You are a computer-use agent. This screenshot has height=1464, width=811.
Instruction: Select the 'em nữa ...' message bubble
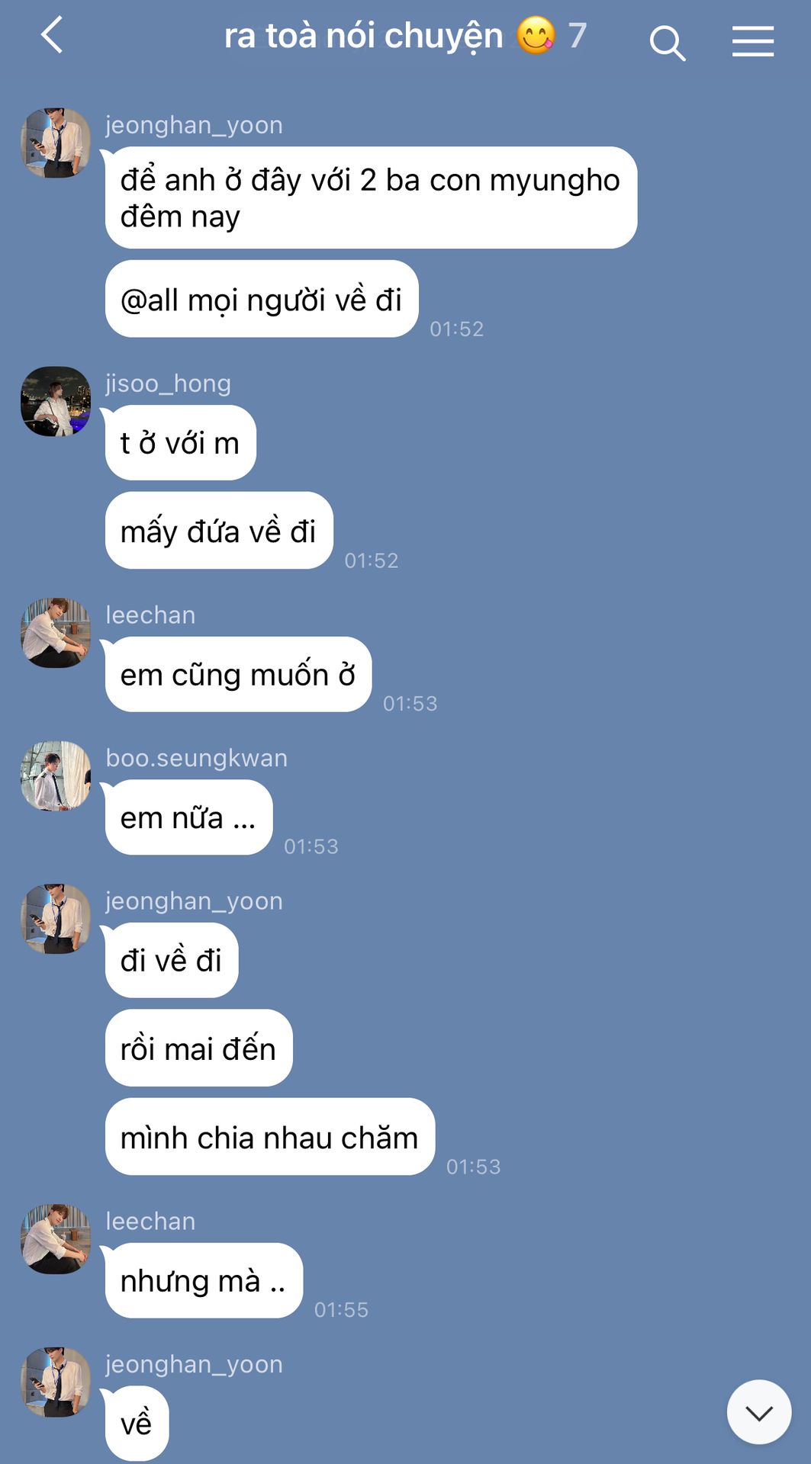click(x=188, y=817)
